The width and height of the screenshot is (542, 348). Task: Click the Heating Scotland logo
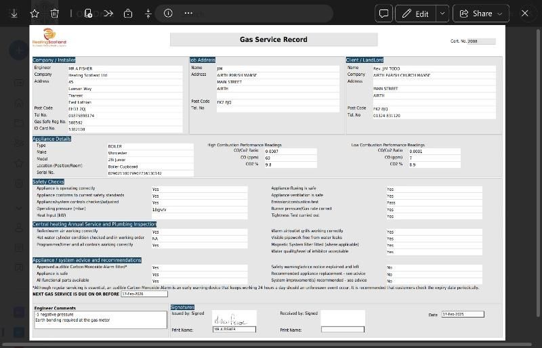(49, 38)
